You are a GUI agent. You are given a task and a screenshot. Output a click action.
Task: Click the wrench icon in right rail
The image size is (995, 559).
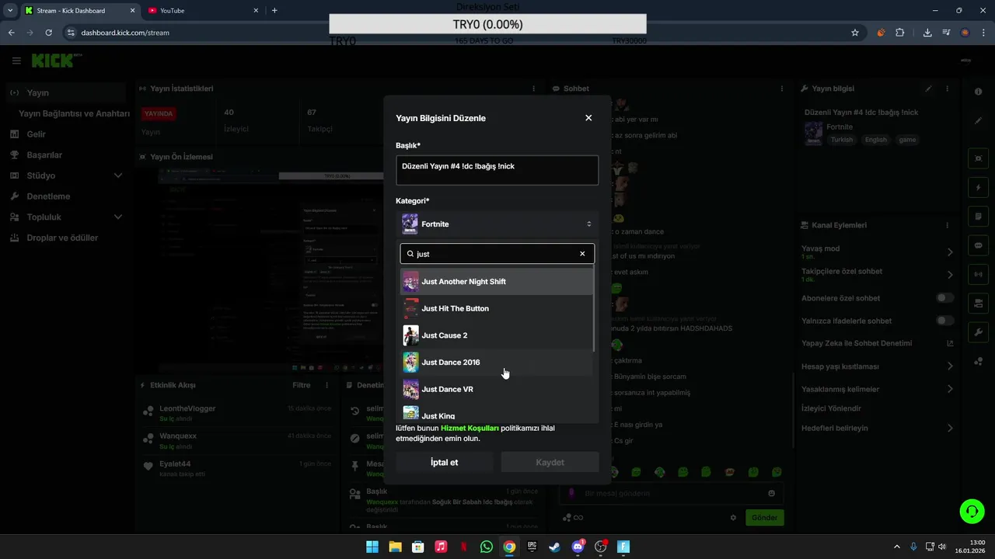(978, 332)
